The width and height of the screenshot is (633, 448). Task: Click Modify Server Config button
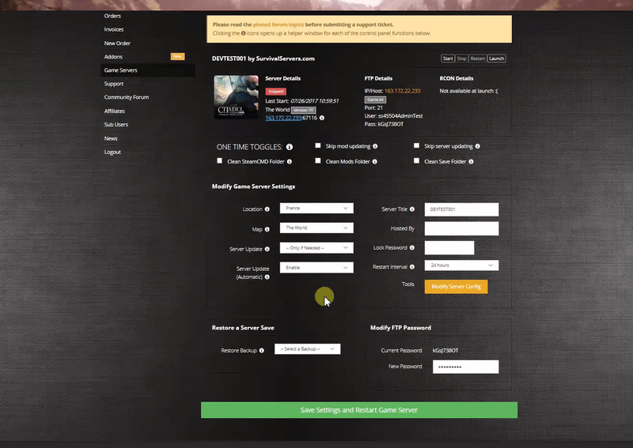pos(457,287)
